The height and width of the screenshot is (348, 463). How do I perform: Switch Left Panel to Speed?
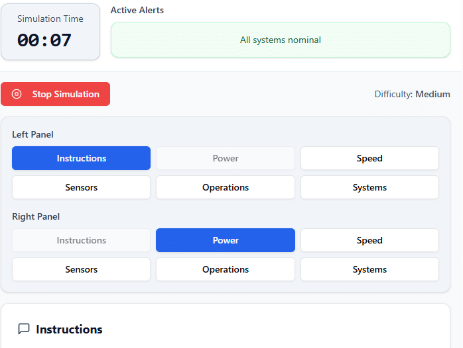pos(369,158)
